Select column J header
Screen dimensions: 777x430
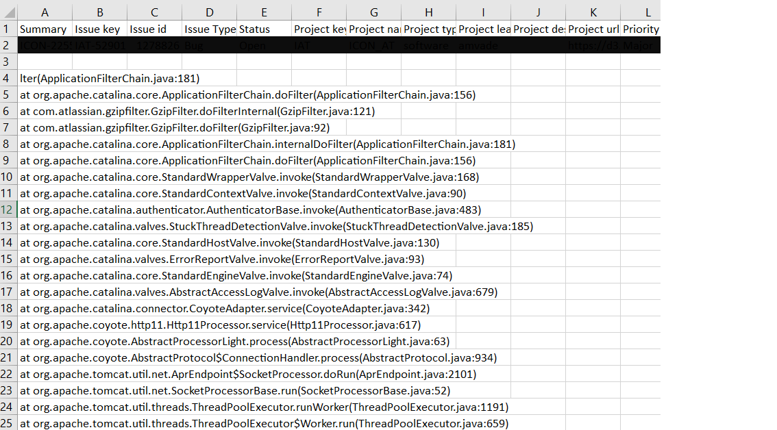click(x=538, y=12)
